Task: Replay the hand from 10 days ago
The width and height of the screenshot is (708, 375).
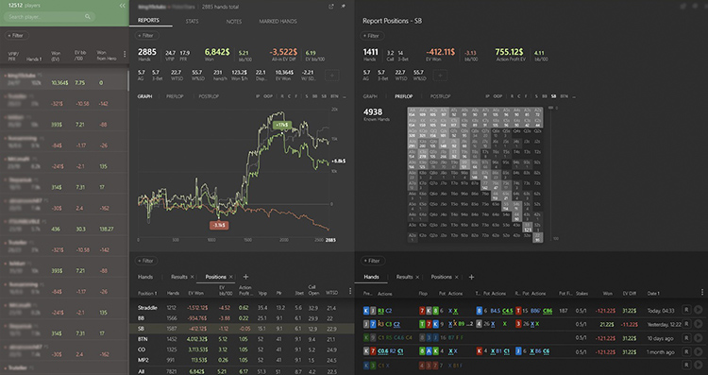Action: tap(699, 337)
